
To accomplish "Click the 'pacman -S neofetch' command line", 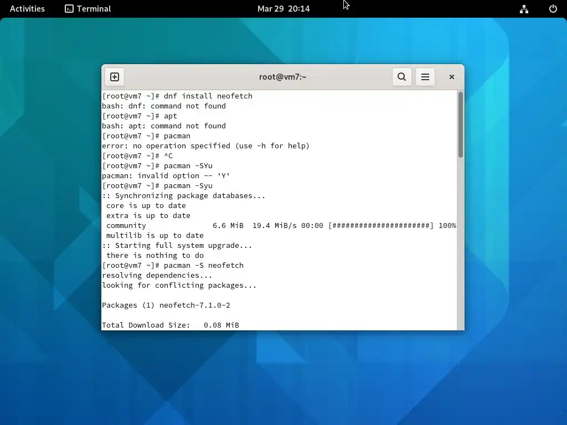I will coord(173,266).
